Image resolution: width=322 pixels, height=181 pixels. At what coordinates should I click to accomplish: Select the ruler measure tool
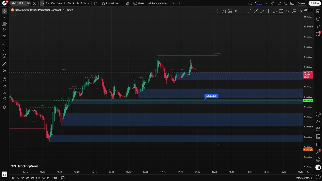pyautogui.click(x=4, y=64)
